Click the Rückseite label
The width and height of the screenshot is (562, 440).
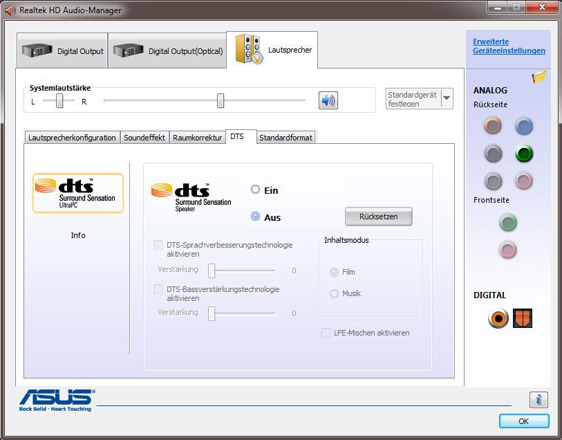coord(490,104)
